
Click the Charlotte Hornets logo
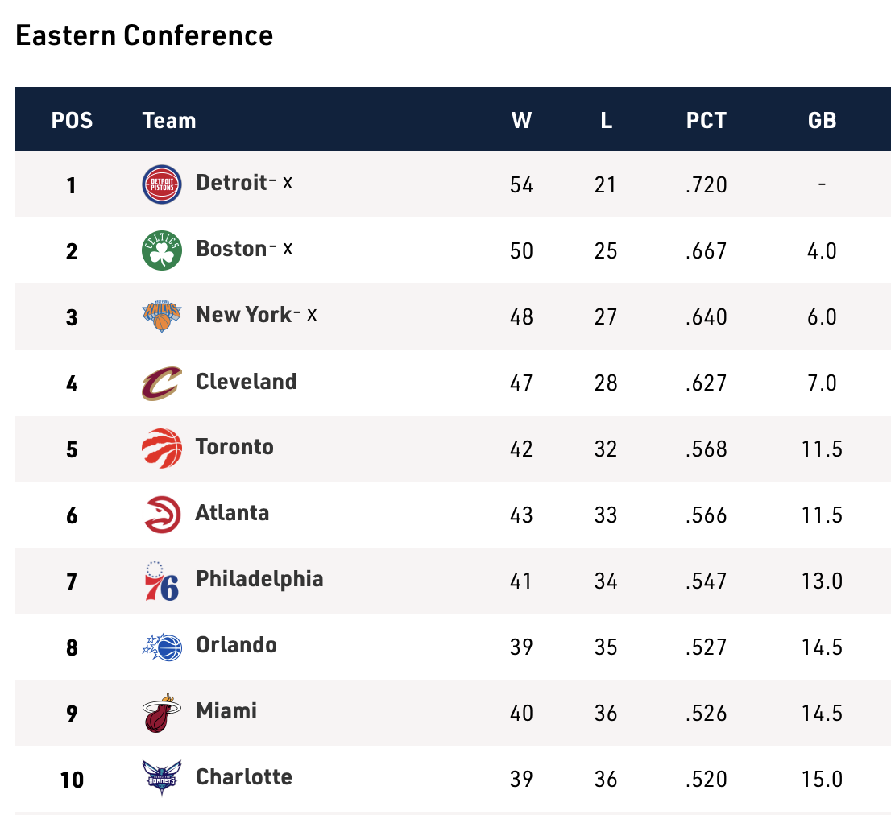coord(162,779)
